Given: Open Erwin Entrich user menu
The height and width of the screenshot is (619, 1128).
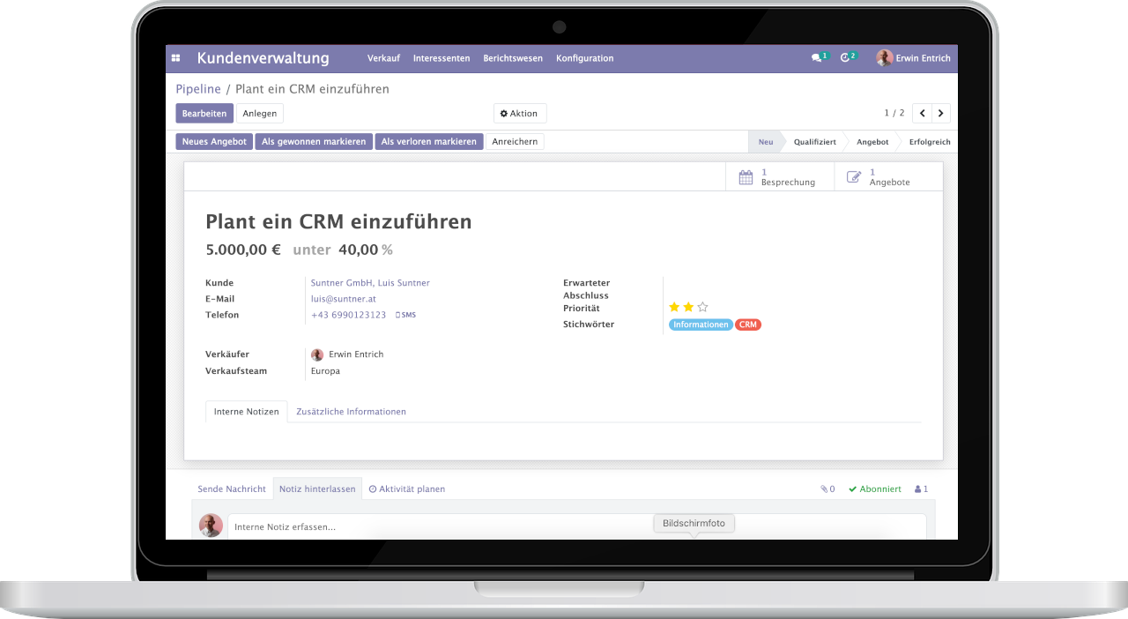Looking at the screenshot, I should (x=913, y=58).
